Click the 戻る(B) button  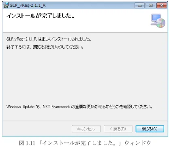pos(118,129)
